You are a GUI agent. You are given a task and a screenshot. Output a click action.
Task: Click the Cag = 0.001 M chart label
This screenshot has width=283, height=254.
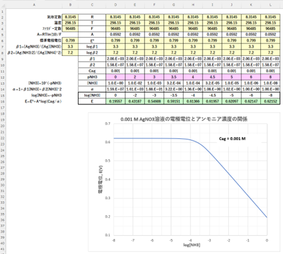pyautogui.click(x=232, y=139)
